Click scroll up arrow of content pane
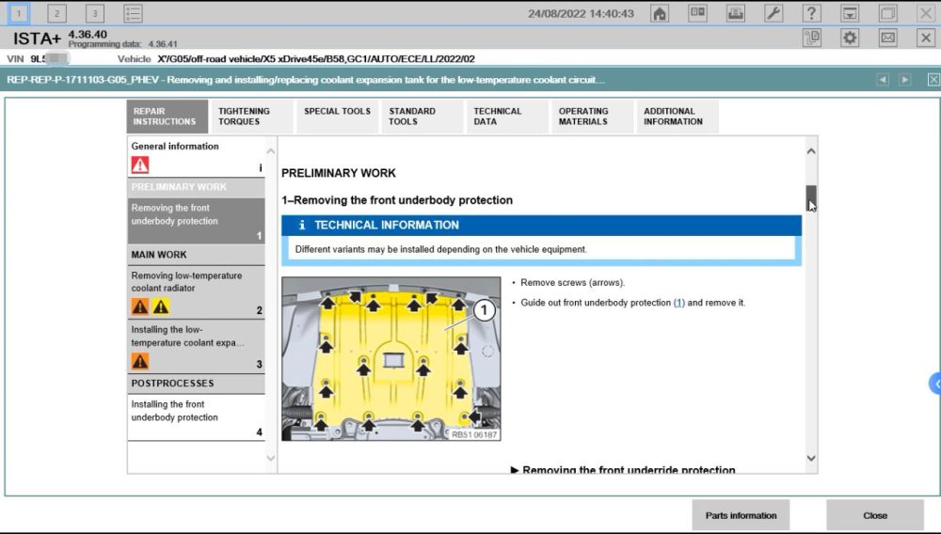 click(811, 151)
